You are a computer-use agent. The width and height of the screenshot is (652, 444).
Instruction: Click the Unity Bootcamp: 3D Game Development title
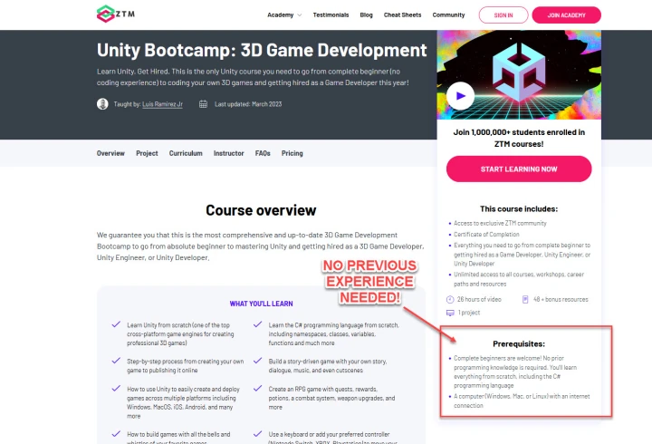point(262,51)
